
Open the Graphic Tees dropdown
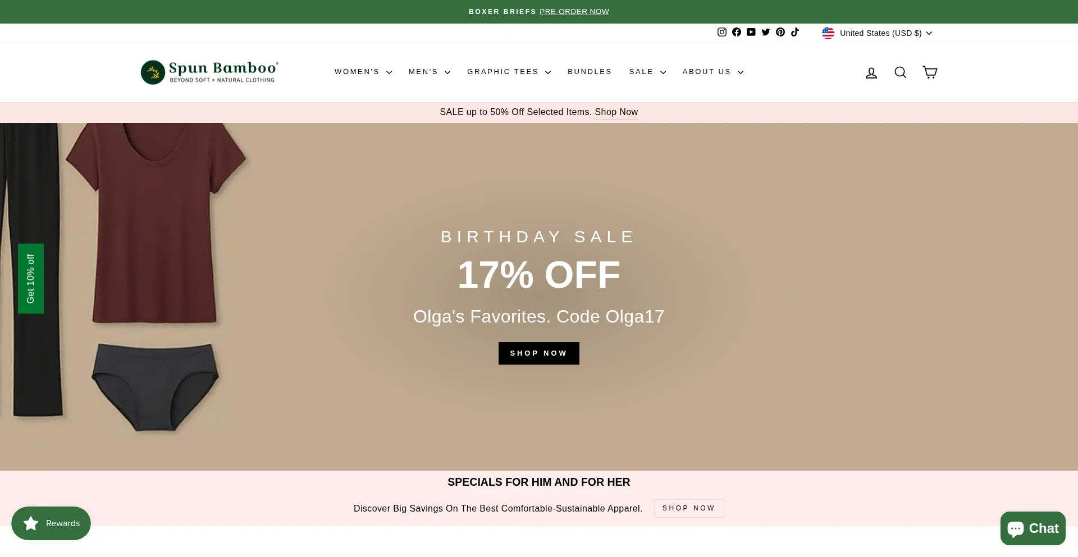pyautogui.click(x=509, y=72)
